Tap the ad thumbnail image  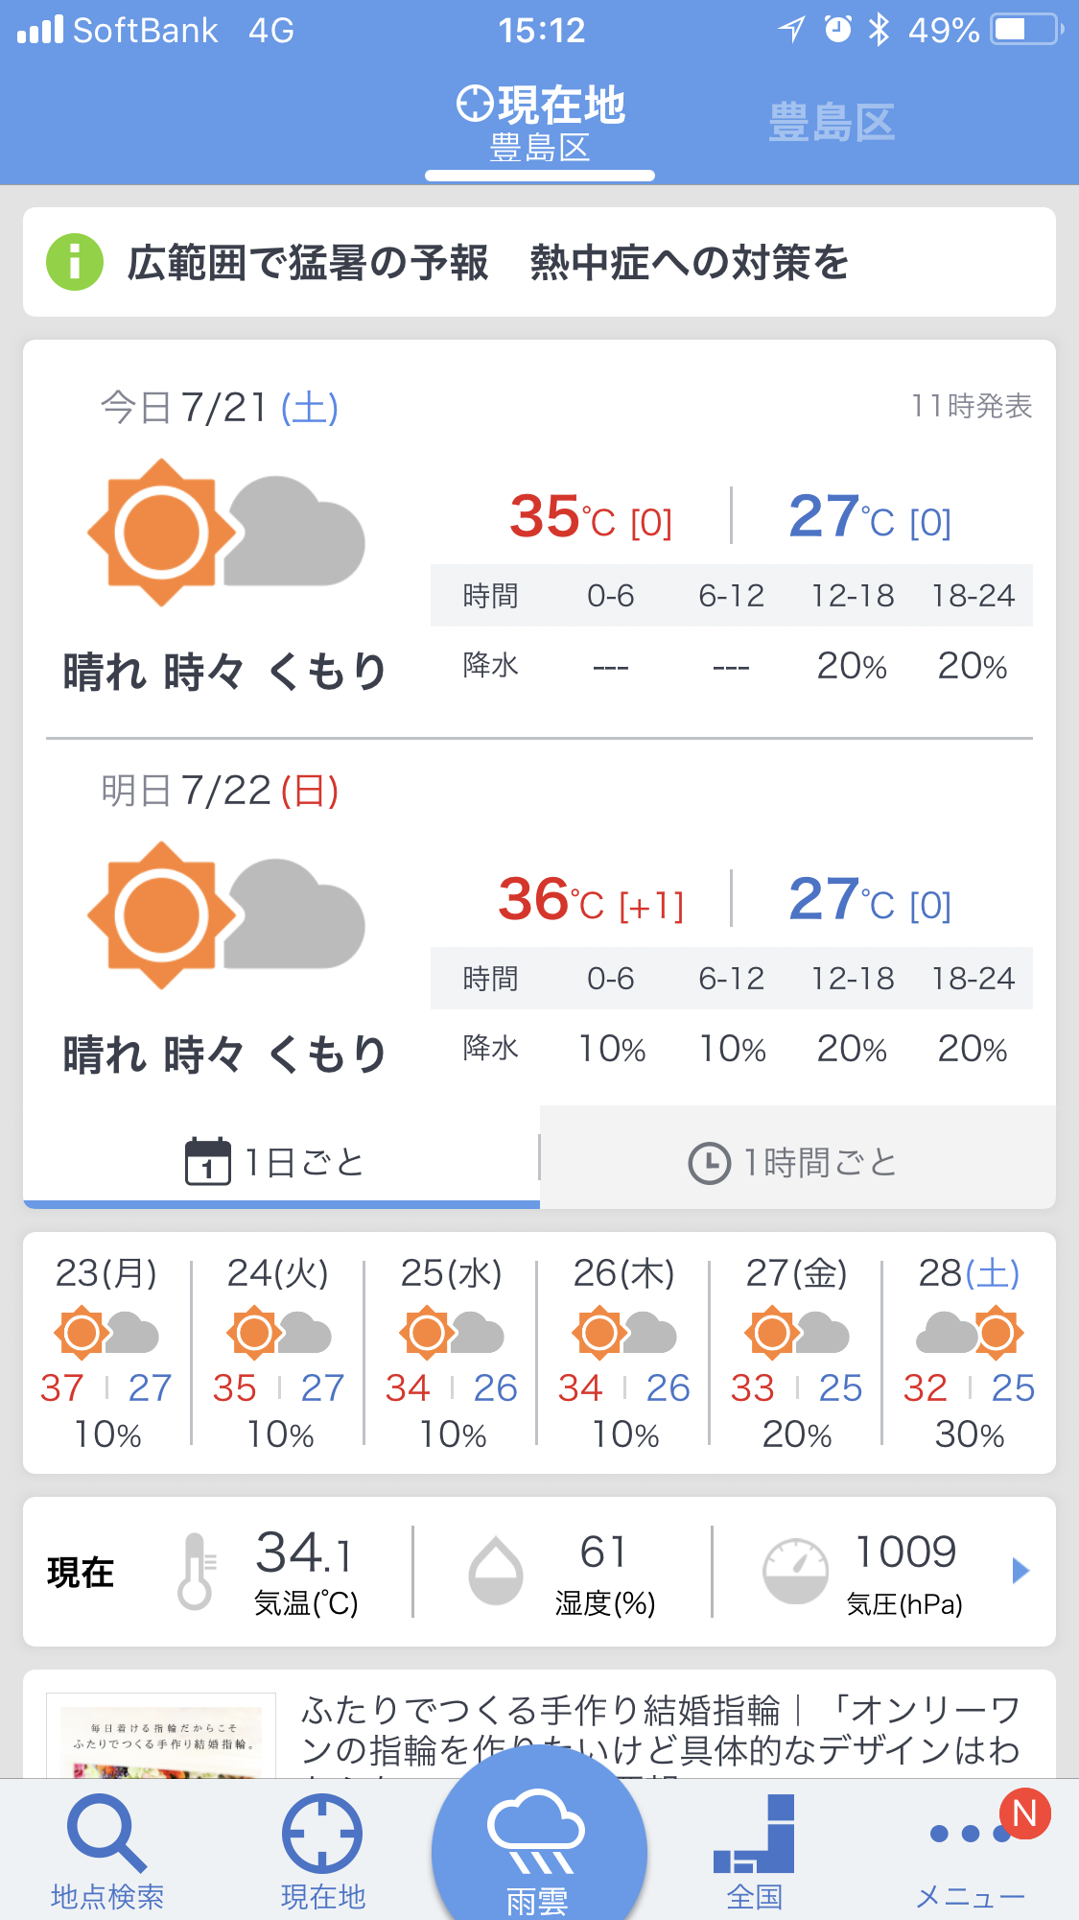[x=161, y=1737]
